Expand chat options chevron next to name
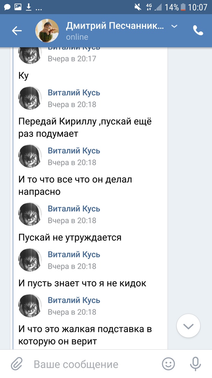The image size is (212, 378). pyautogui.click(x=174, y=26)
